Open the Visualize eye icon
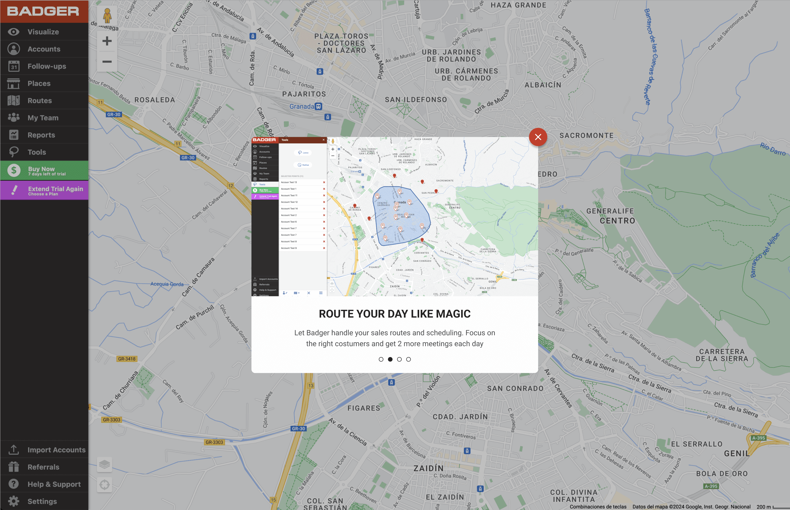 pos(14,32)
